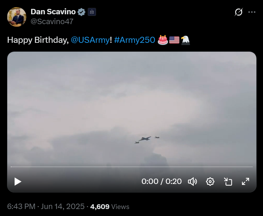The image size is (263, 216).
Task: Click the White House affiliation badge
Action: tap(92, 12)
